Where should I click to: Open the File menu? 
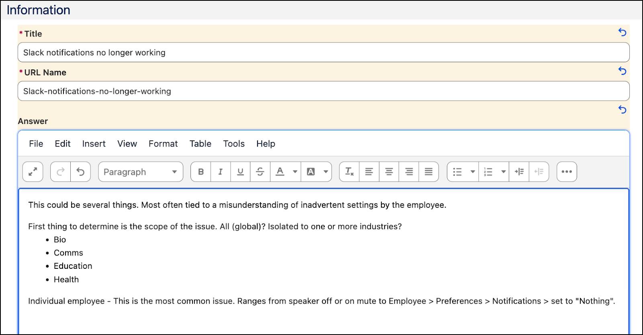click(36, 144)
